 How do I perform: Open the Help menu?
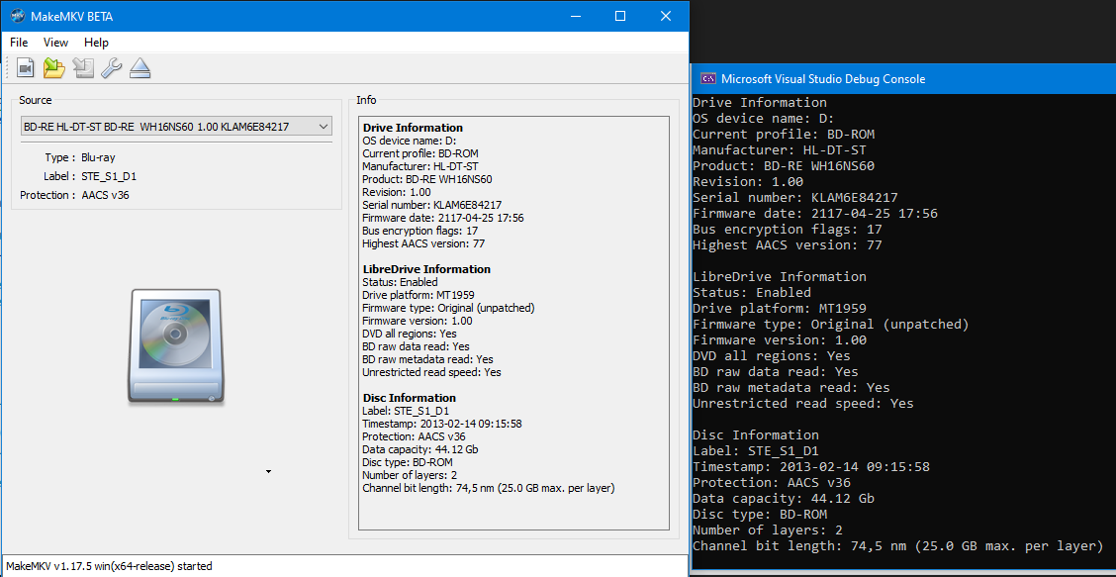96,42
